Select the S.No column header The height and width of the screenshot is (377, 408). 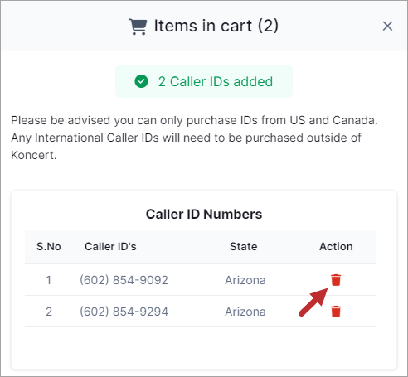coord(49,247)
